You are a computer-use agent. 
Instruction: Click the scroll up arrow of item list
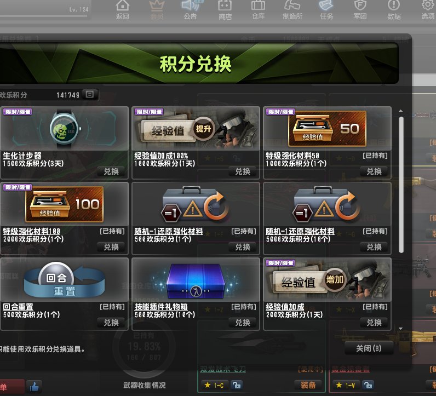point(401,111)
